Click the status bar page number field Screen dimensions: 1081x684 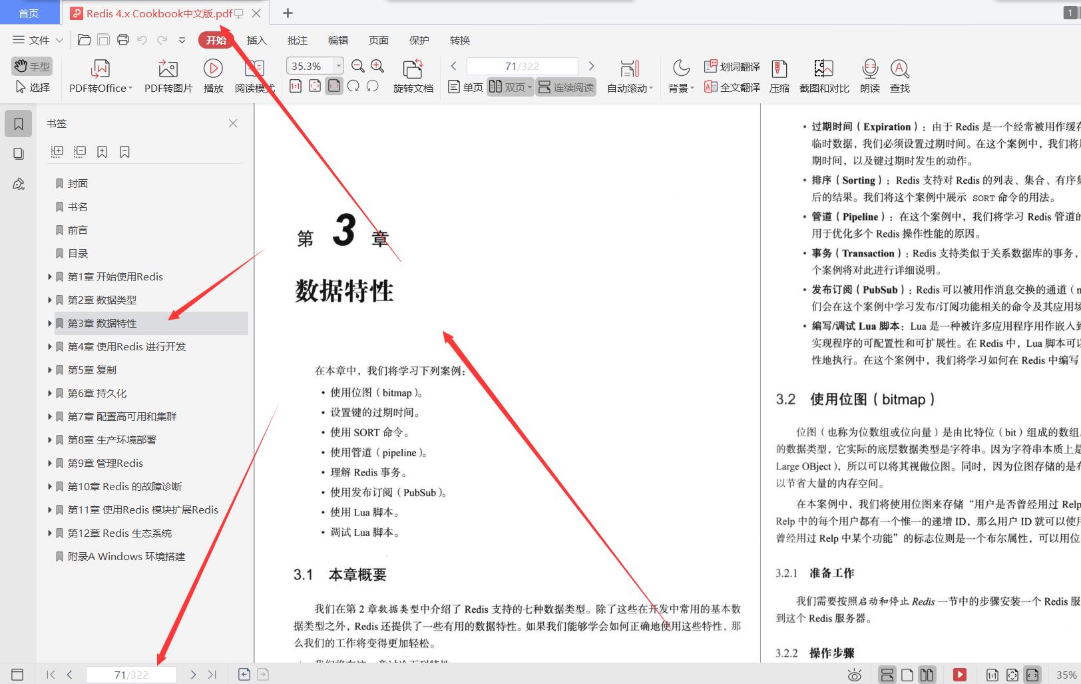131,675
